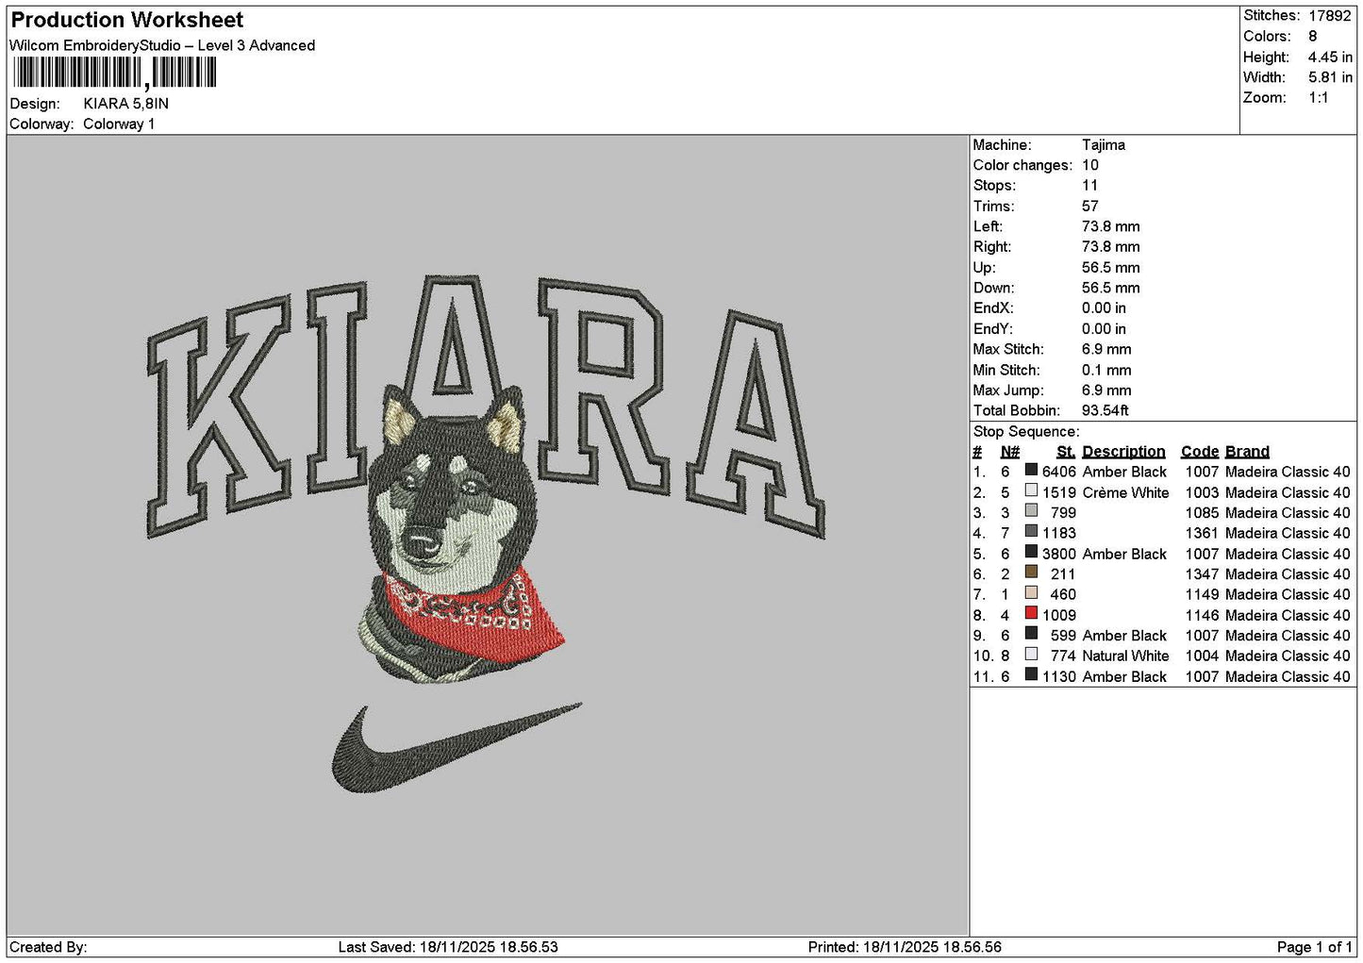Click the Min Stitch value 0.1 mm
This screenshot has width=1363, height=963.
coord(1106,370)
